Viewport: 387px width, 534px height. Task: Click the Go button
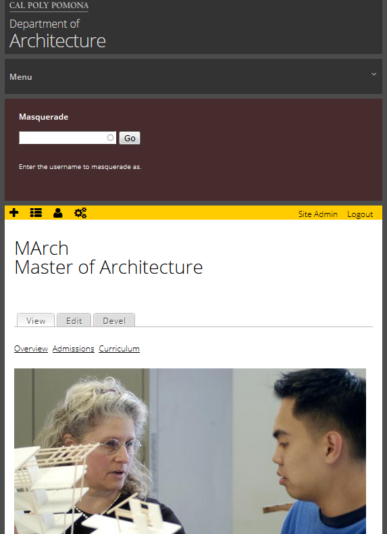pyautogui.click(x=130, y=138)
